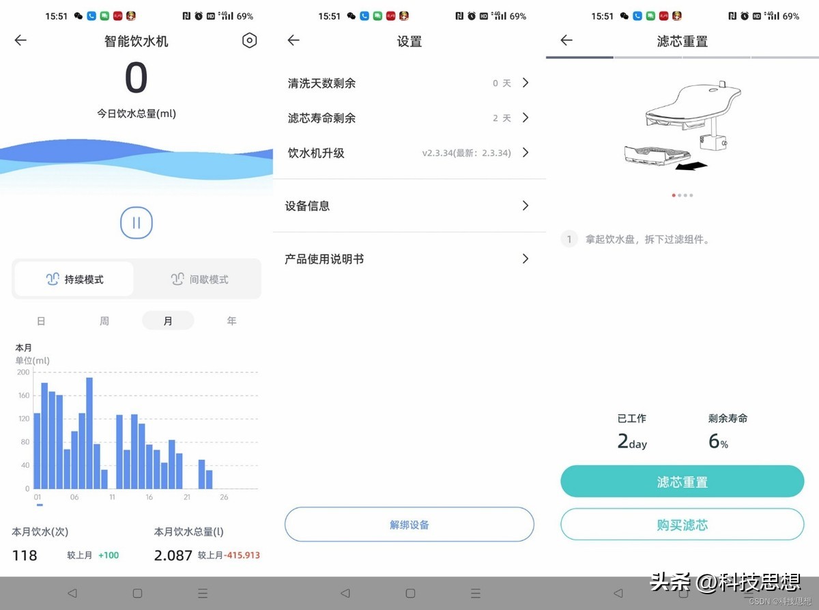819x610 pixels.
Task: Switch to the 日 statistics tab
Action: coord(41,320)
